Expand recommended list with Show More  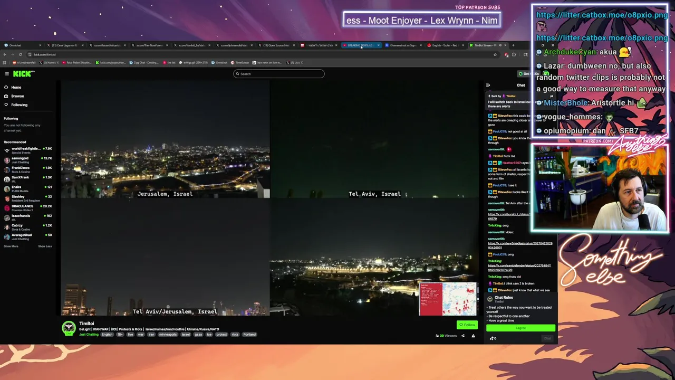pos(11,246)
